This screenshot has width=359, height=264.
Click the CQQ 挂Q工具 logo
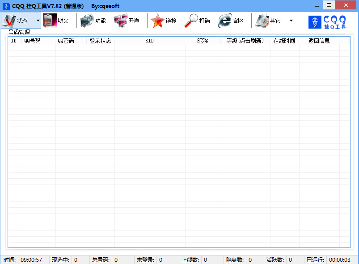pyautogui.click(x=328, y=21)
